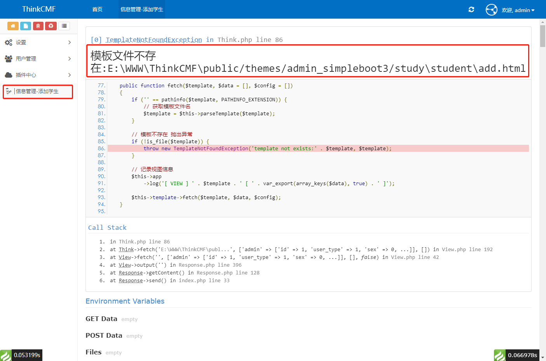Click the page scrollbar up arrow
This screenshot has height=361, width=546.
(x=543, y=22)
